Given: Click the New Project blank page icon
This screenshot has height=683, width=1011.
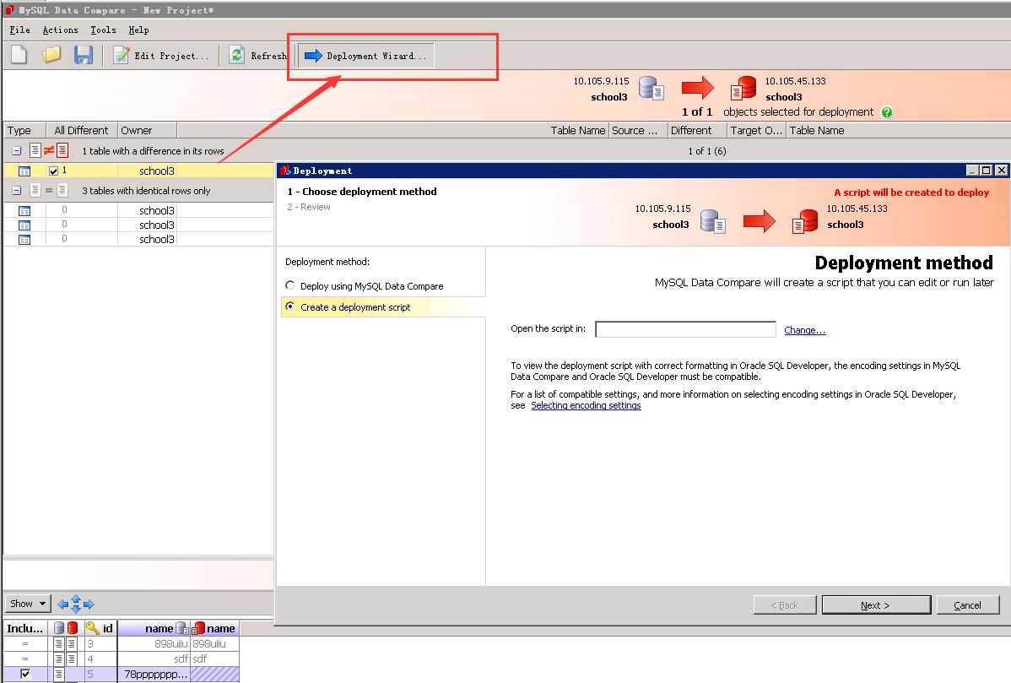Looking at the screenshot, I should tap(19, 55).
